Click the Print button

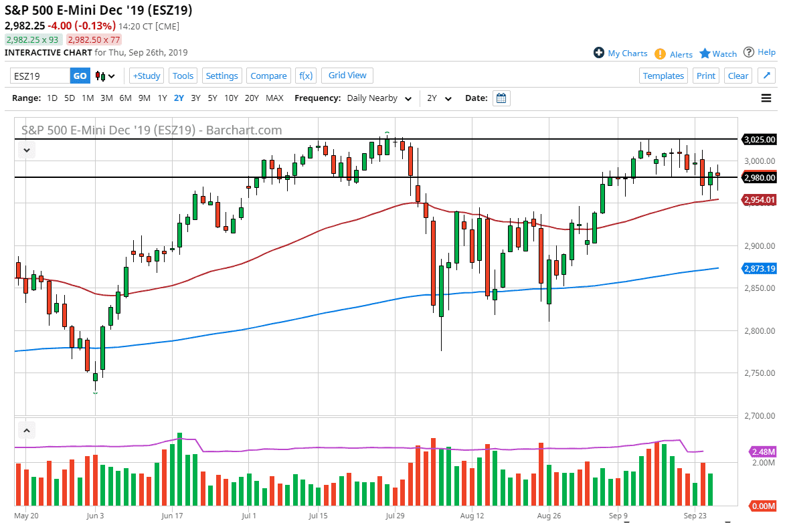[705, 76]
